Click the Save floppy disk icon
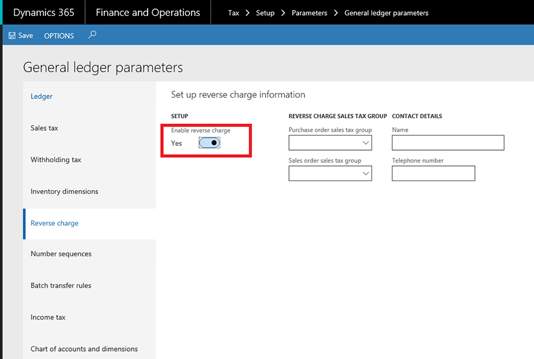 [x=12, y=35]
